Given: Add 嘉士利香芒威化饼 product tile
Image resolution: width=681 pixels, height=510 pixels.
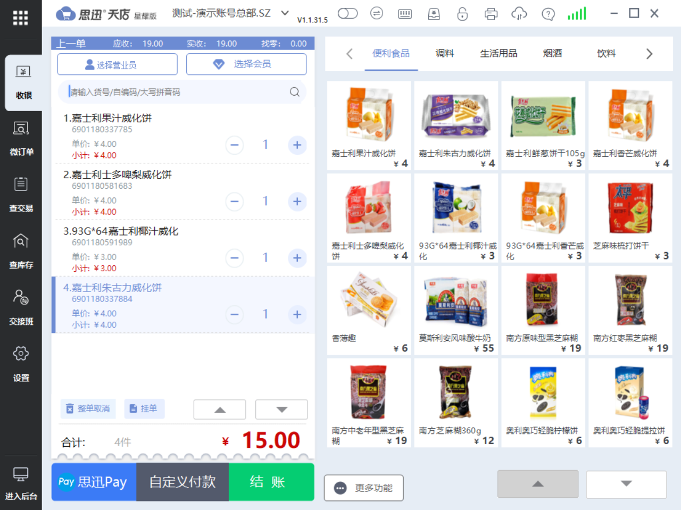Looking at the screenshot, I should 630,126.
